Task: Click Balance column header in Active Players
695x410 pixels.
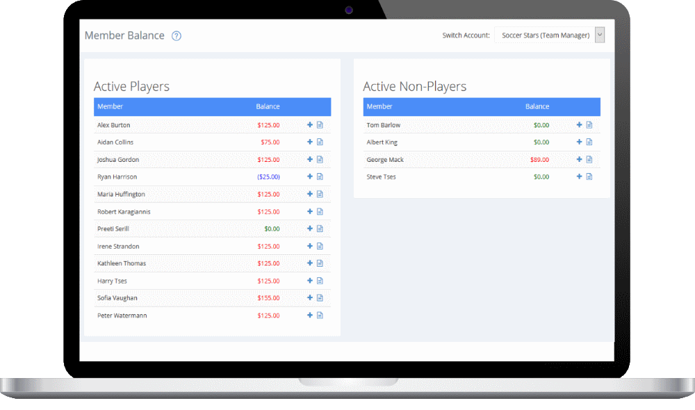Action: pyautogui.click(x=268, y=106)
